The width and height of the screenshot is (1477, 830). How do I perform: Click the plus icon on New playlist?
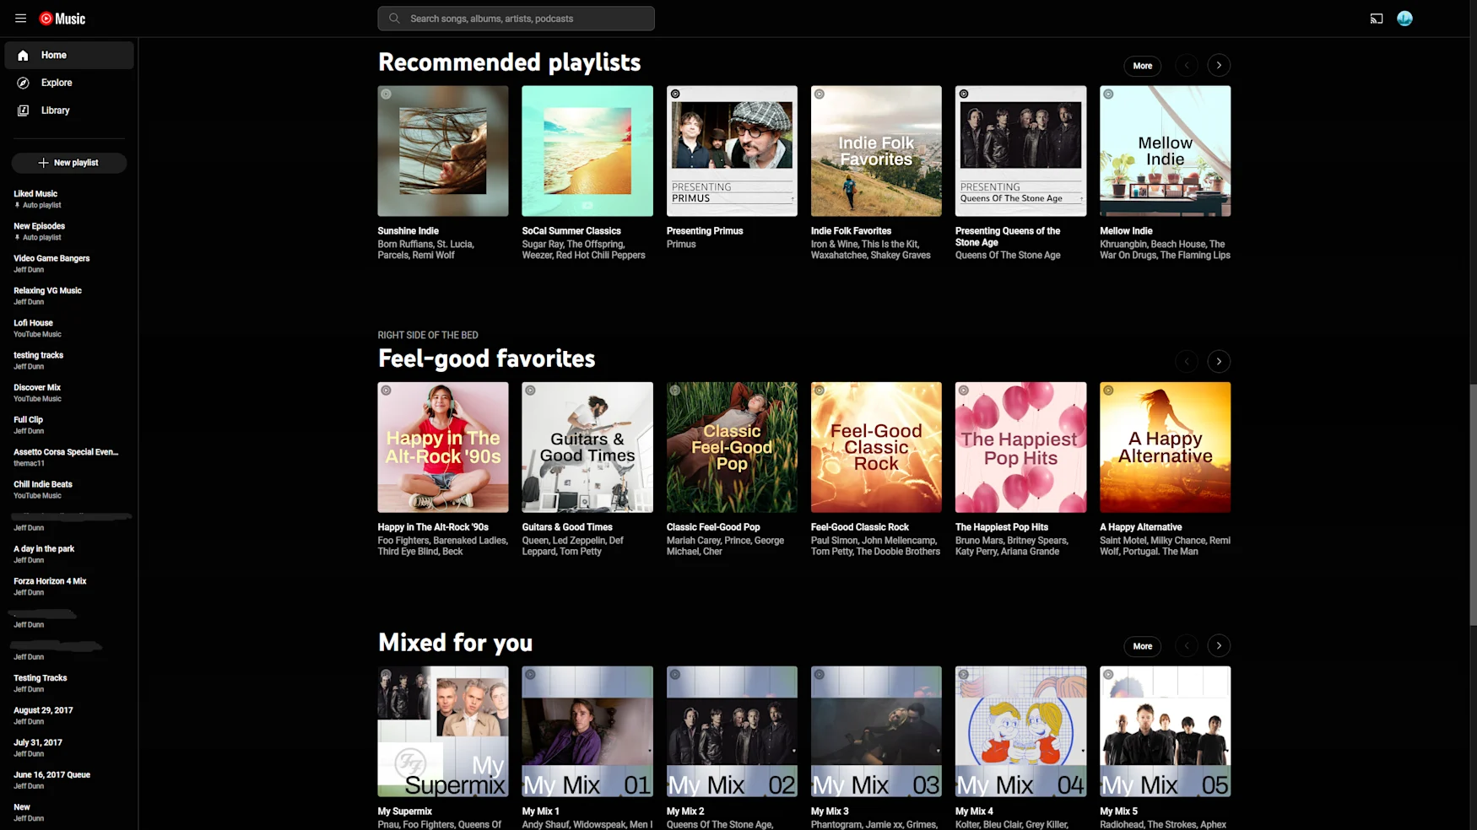click(44, 163)
